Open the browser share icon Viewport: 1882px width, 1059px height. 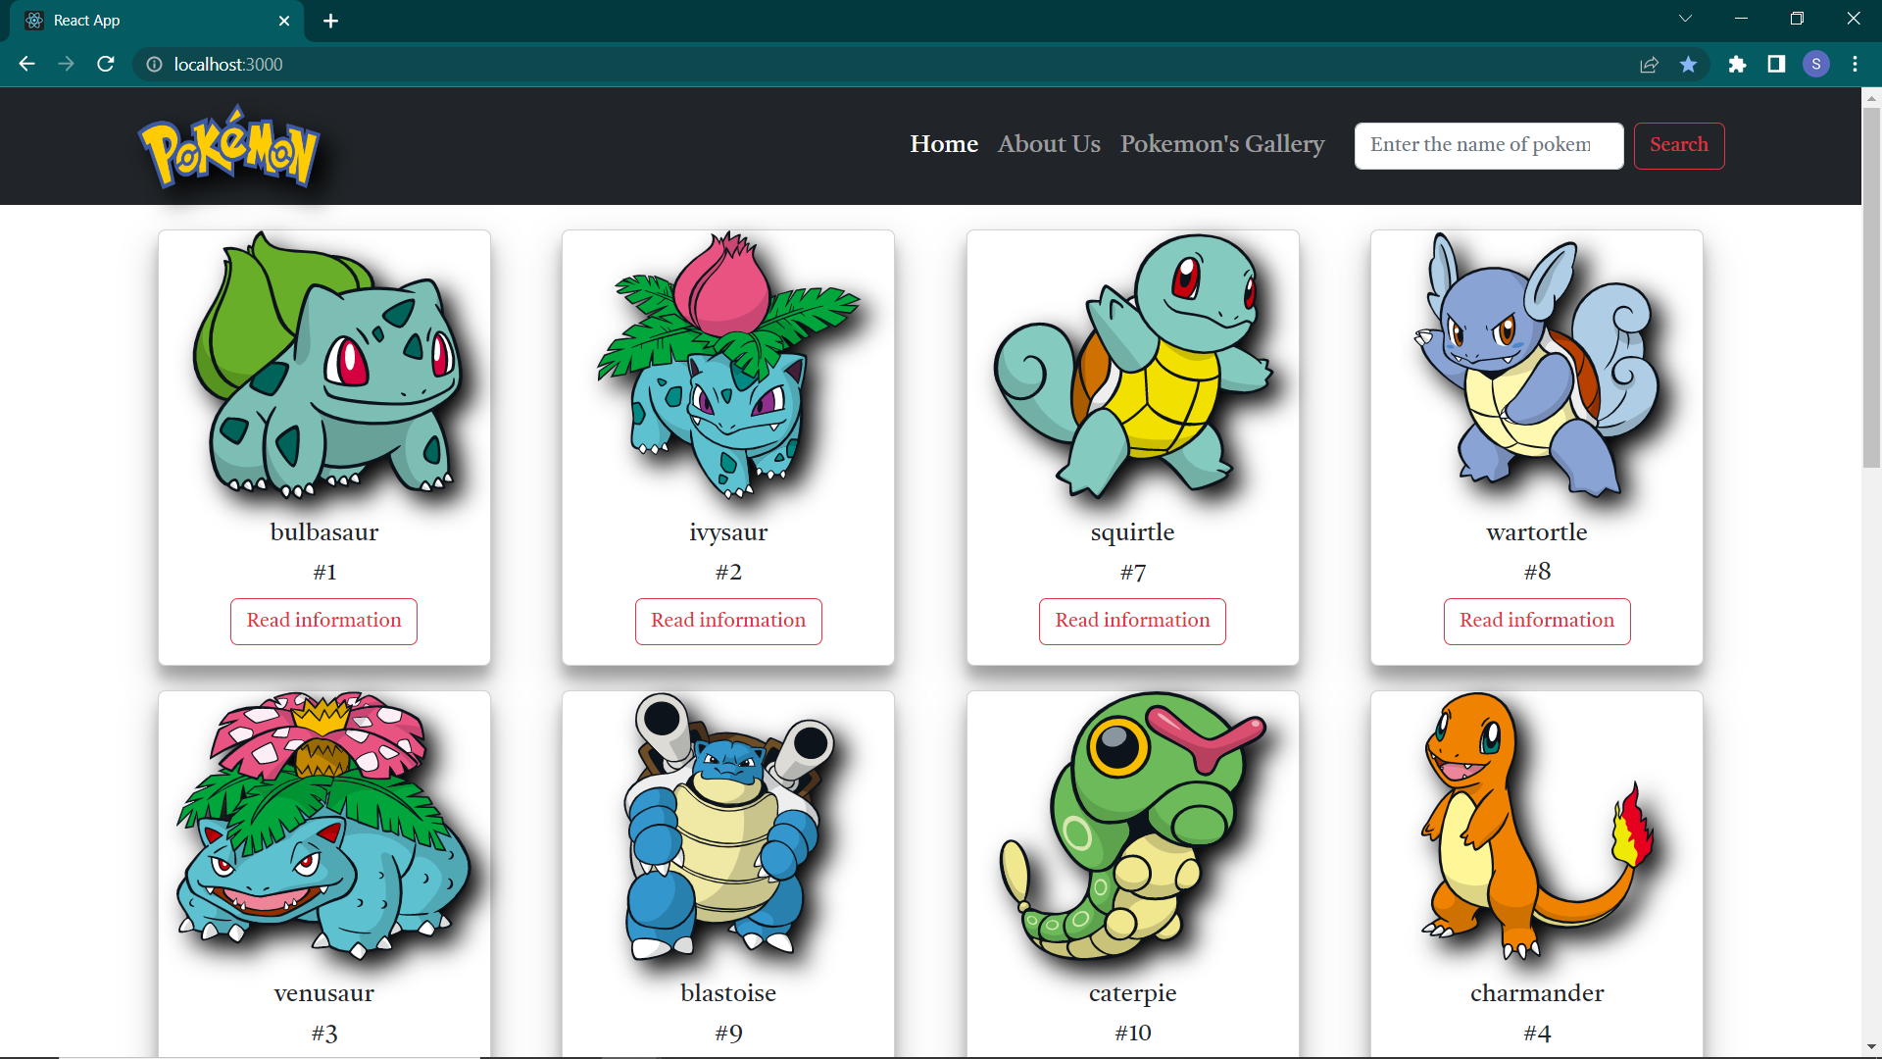pos(1650,64)
